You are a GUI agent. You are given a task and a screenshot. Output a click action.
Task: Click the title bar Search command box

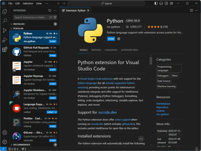tap(106, 4)
